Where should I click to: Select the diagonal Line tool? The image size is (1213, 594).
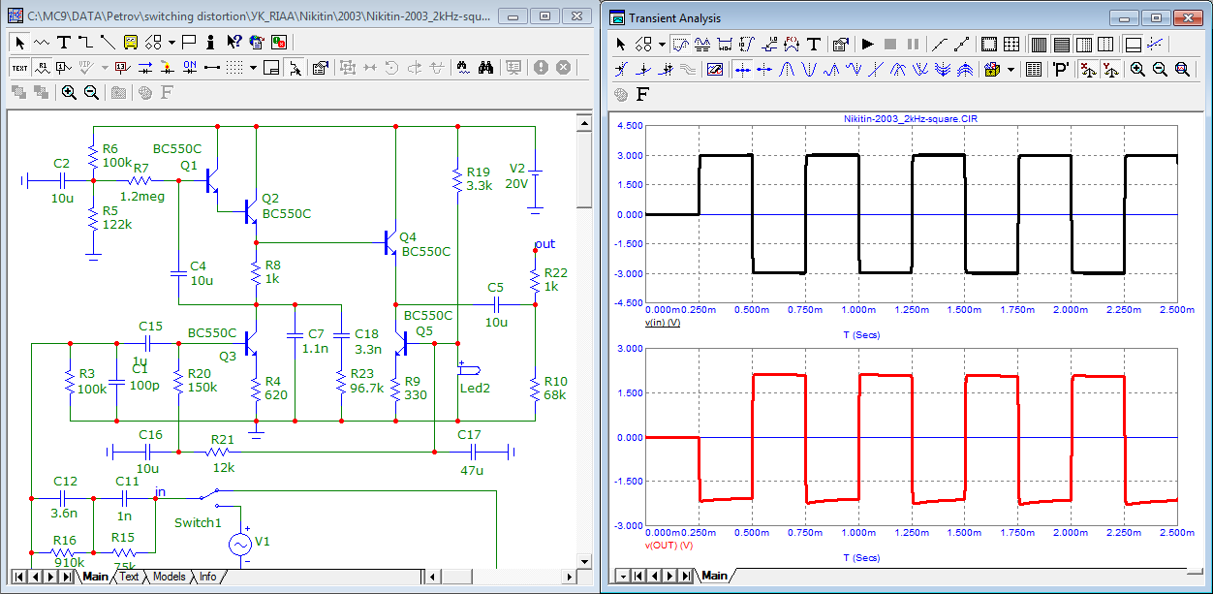click(x=108, y=42)
